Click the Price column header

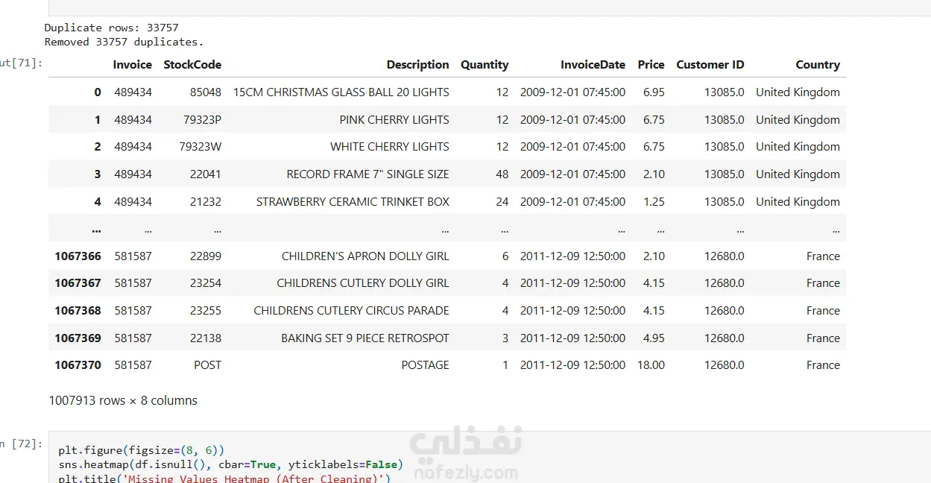click(x=651, y=65)
